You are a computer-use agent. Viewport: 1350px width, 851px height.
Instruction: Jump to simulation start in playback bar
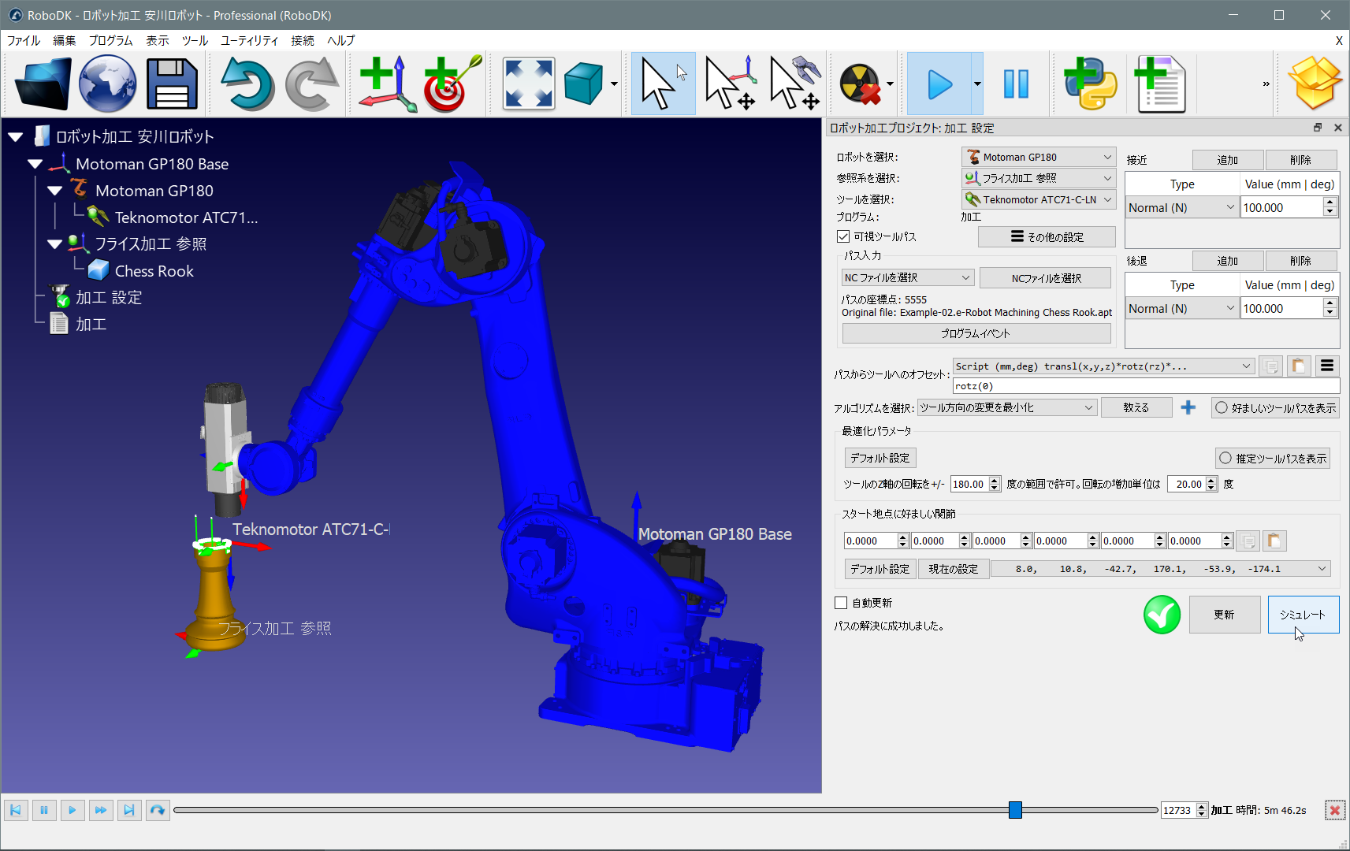16,810
